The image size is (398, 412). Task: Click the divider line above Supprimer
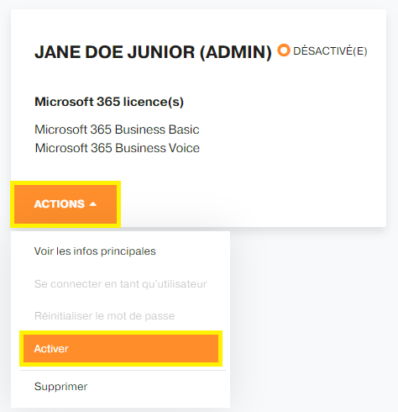point(123,371)
